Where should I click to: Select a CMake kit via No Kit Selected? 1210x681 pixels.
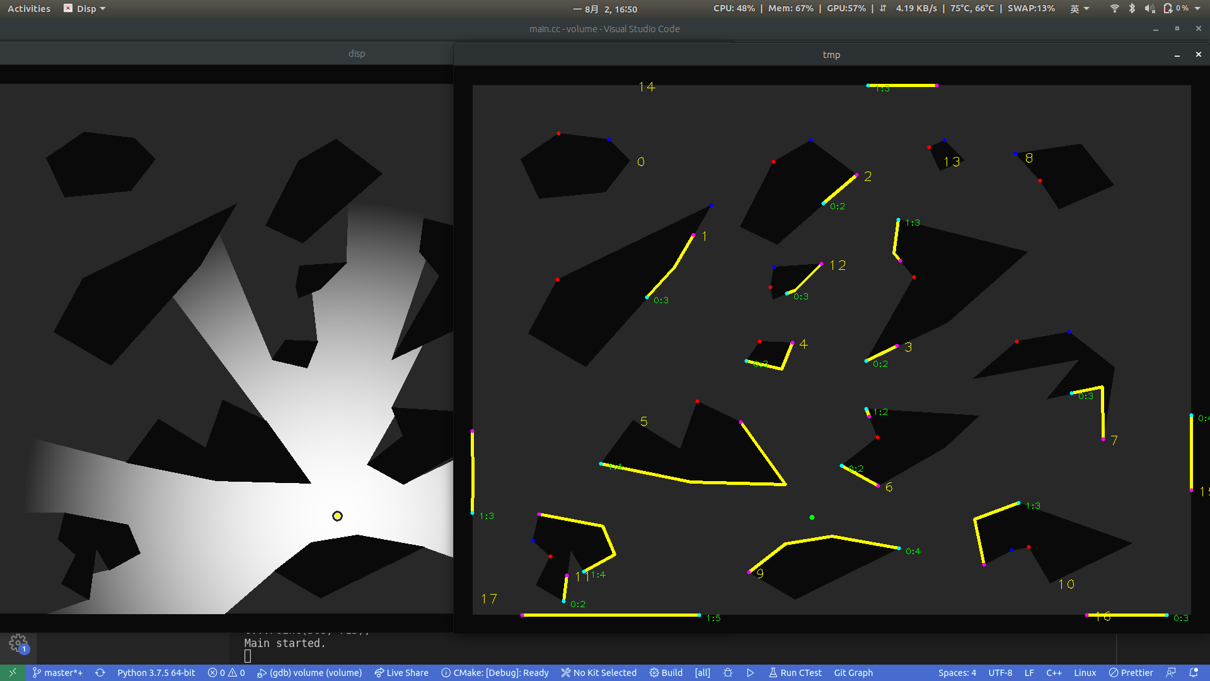[599, 673]
